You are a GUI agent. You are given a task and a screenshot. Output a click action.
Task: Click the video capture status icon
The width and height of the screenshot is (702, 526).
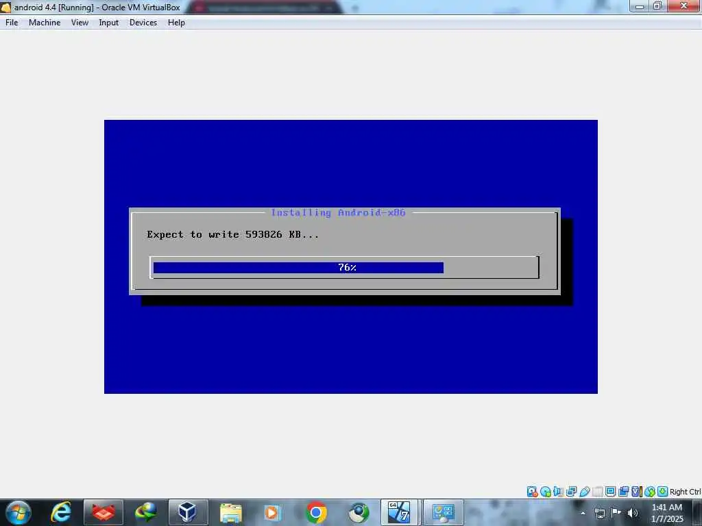click(623, 492)
